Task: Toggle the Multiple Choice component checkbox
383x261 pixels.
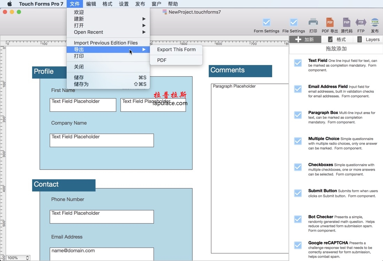Action: click(x=298, y=141)
